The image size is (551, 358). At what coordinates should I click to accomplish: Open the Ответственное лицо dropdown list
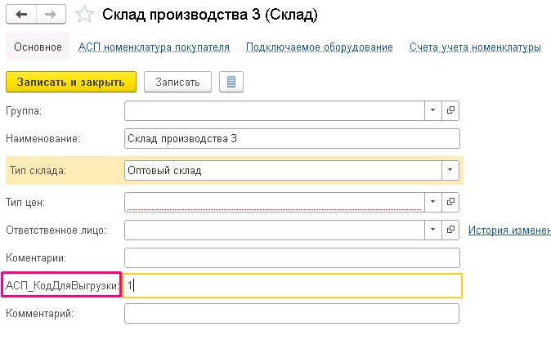coord(432,230)
